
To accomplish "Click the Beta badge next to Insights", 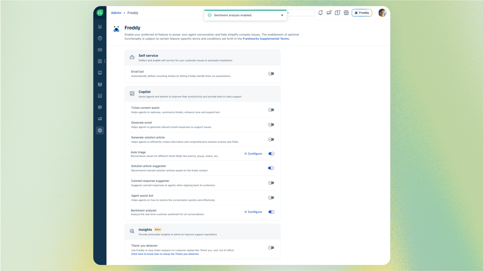I will coord(158,229).
